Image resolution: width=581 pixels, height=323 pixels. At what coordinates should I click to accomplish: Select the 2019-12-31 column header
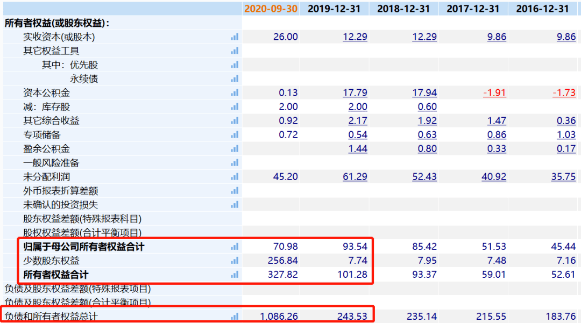334,9
